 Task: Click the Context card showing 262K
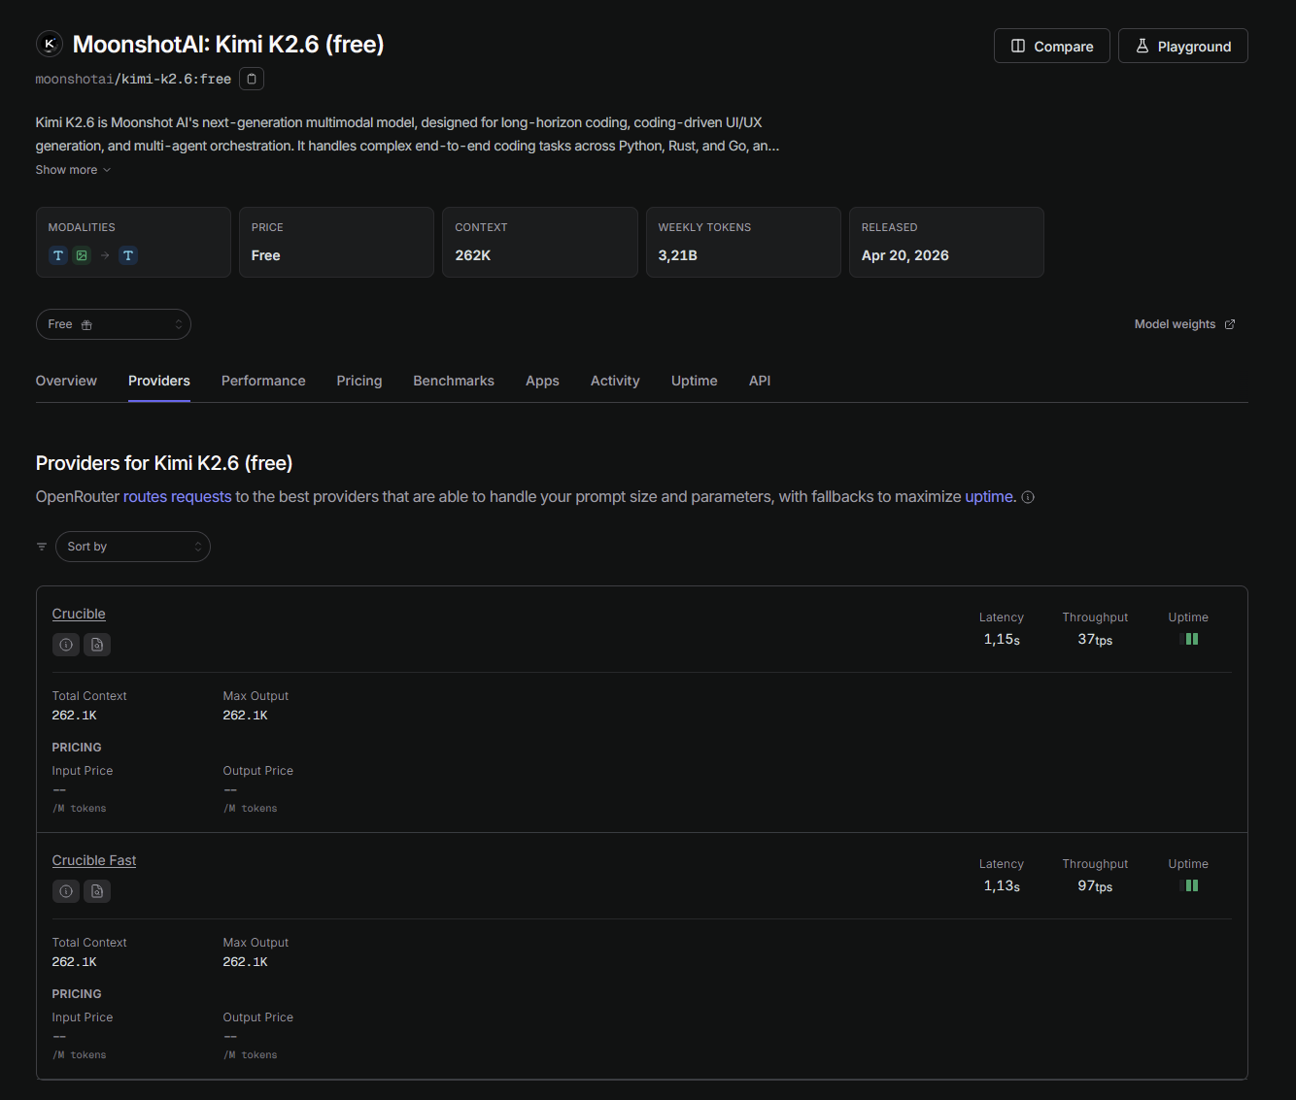pyautogui.click(x=540, y=242)
